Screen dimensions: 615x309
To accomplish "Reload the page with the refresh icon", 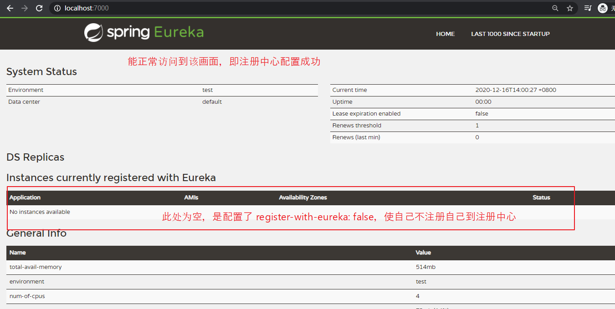I will (x=39, y=8).
